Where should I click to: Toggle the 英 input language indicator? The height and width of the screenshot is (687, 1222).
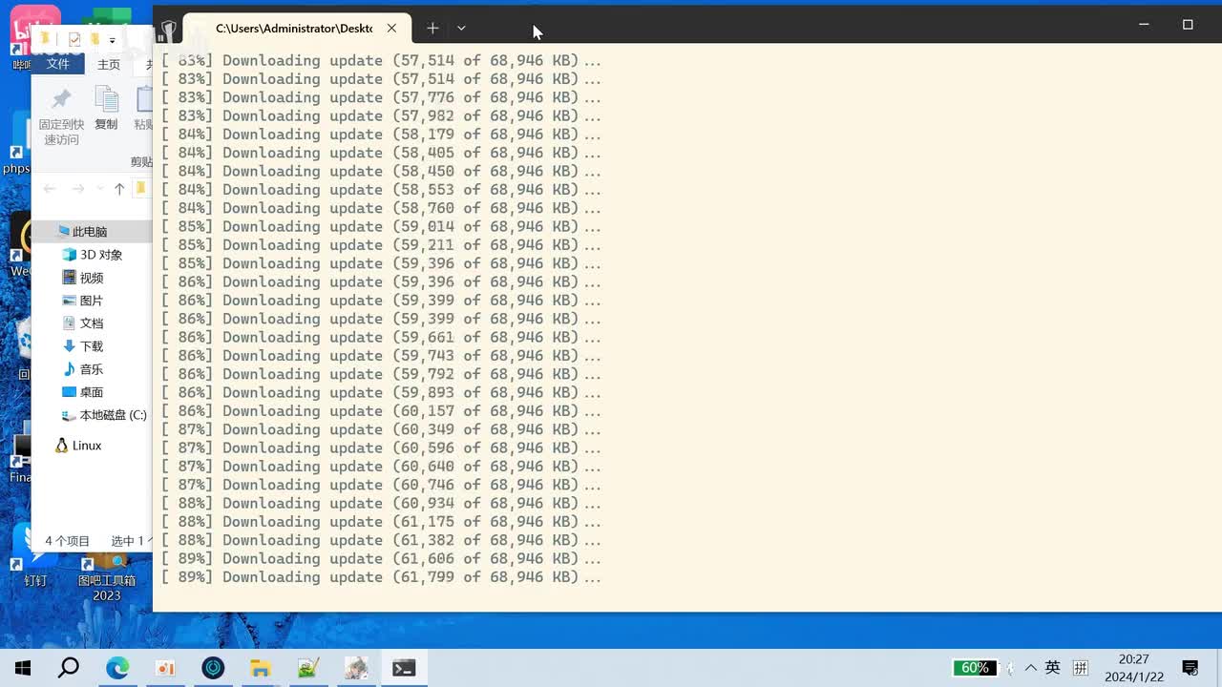point(1053,668)
